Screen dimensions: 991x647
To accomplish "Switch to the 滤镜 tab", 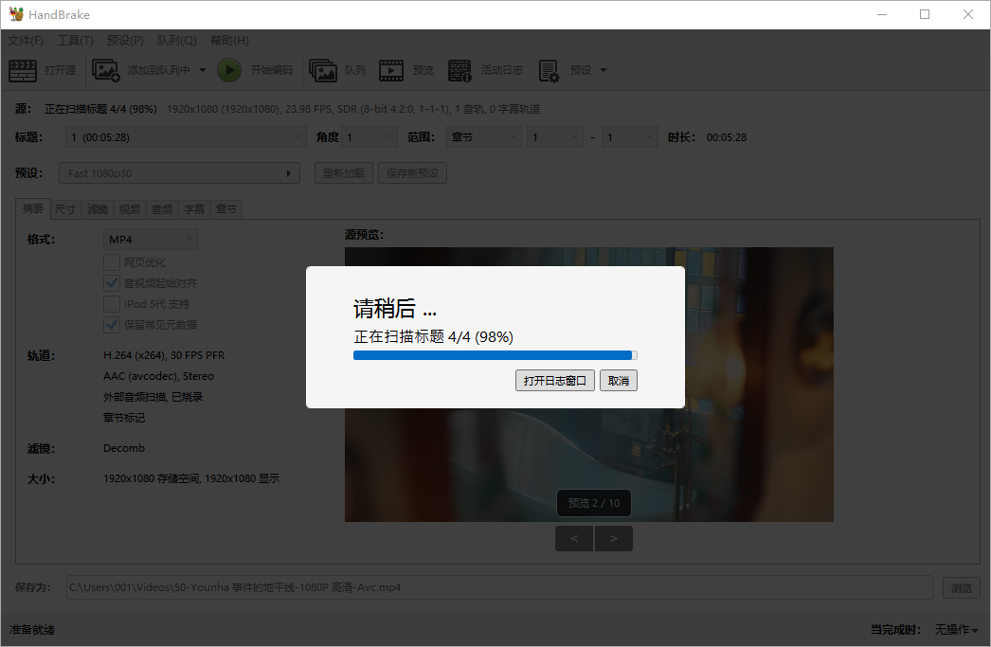I will [98, 209].
